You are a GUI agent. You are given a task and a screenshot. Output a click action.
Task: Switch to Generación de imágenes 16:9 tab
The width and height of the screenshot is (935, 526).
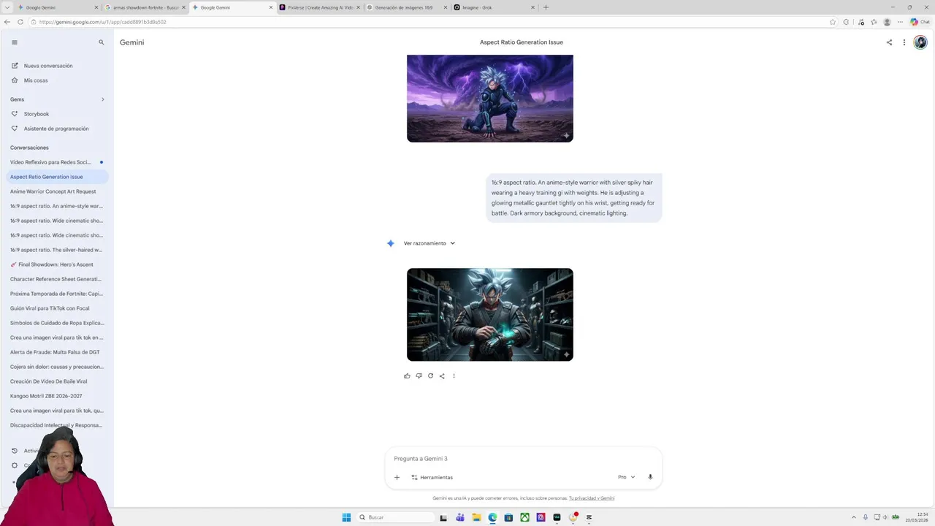click(x=406, y=7)
